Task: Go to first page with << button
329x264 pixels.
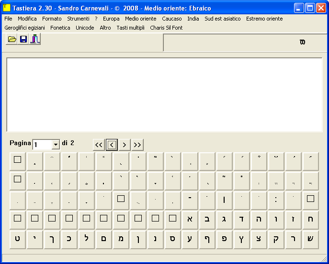Action: coord(99,145)
